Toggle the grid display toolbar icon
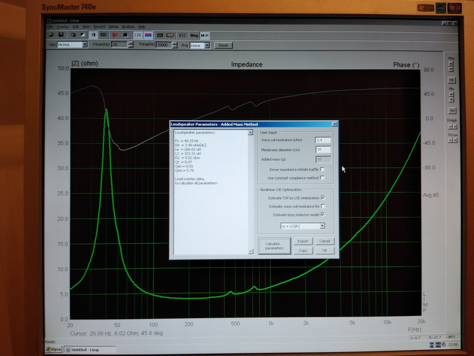 [x=103, y=35]
